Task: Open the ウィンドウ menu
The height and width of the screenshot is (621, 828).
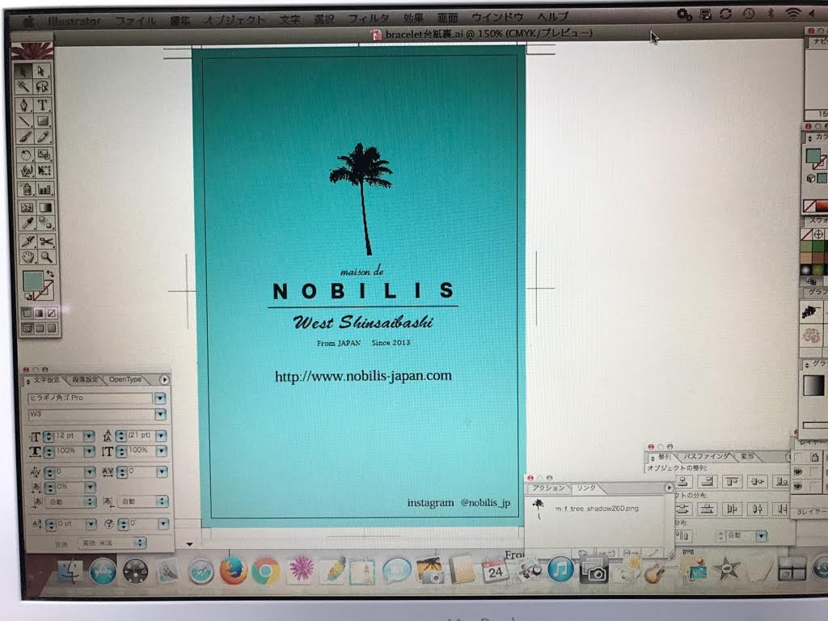Action: [497, 18]
